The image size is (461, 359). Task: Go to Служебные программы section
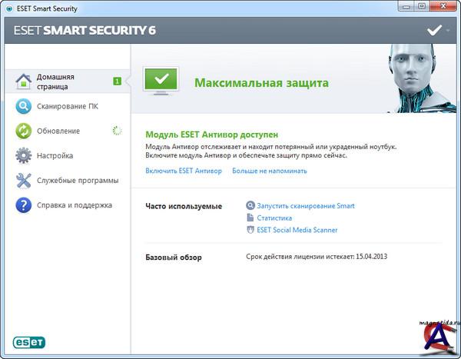78,181
